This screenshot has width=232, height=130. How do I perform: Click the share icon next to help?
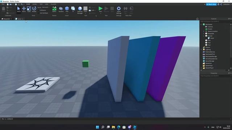(221, 4)
